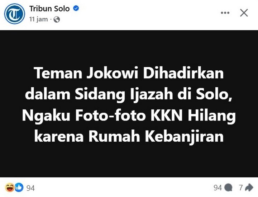Click the 'dalam Sidang Ijazah di Solo' line
The height and width of the screenshot is (197, 258).
pyautogui.click(x=129, y=94)
